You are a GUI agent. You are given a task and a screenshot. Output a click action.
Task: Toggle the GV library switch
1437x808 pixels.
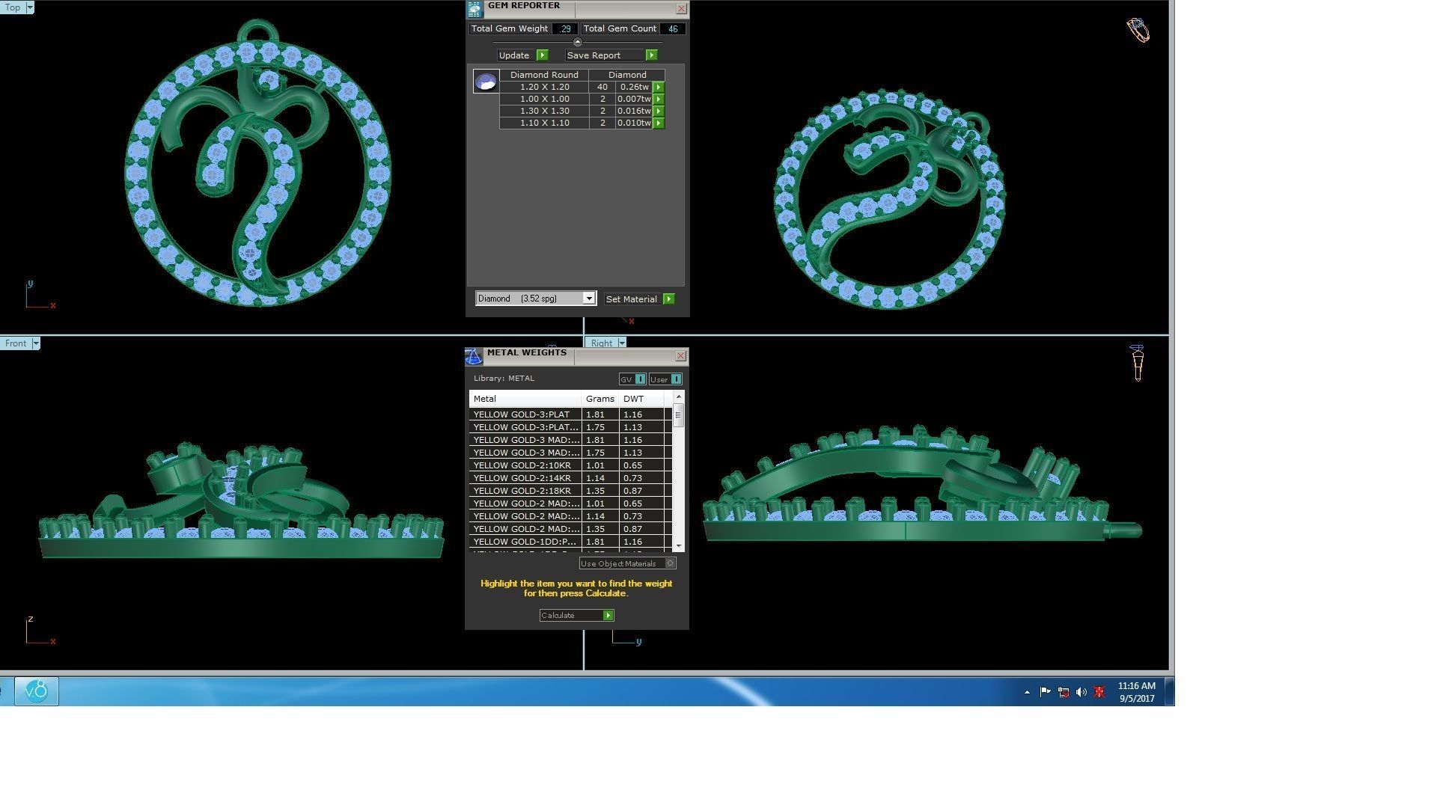(x=640, y=379)
